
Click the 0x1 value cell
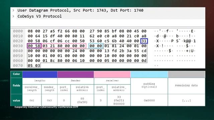pos(32,100)
